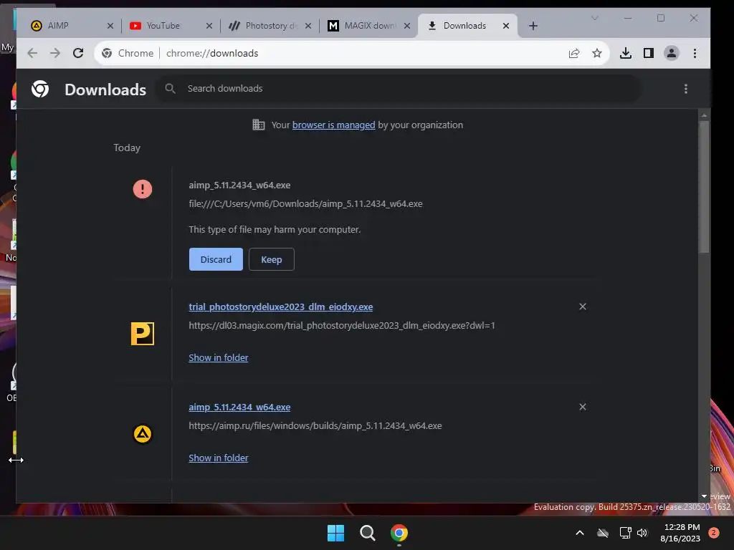Show Photostory download in folder
Viewport: 734px width, 550px height.
click(x=219, y=358)
